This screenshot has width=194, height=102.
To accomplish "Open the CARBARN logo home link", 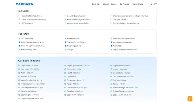I will (25, 4).
